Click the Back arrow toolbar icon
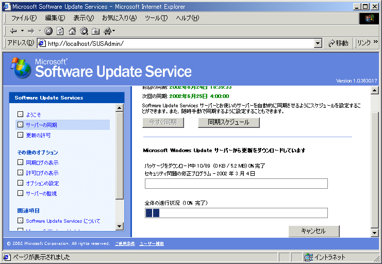 13,31
